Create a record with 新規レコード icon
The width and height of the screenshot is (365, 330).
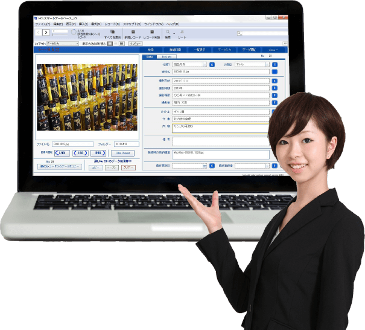point(133,32)
